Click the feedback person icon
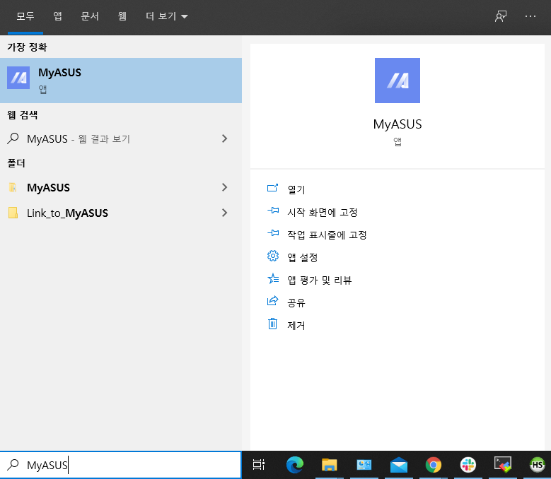Viewport: 551px width, 479px height. [x=501, y=16]
